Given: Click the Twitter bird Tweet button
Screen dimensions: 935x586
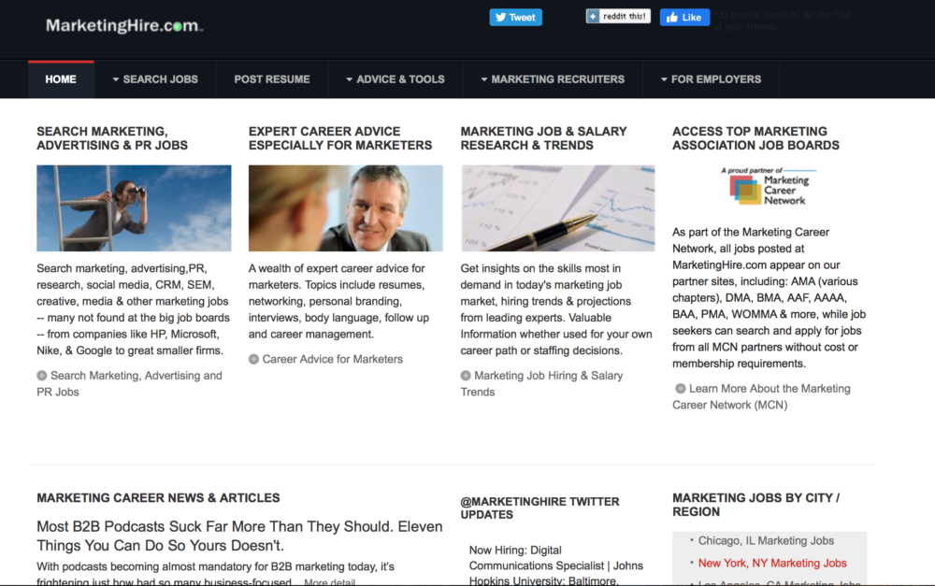Looking at the screenshot, I should [516, 17].
